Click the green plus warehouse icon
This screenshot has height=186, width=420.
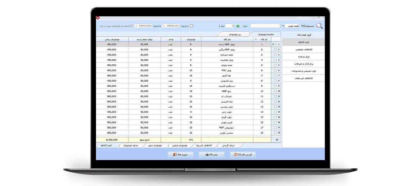238,26
